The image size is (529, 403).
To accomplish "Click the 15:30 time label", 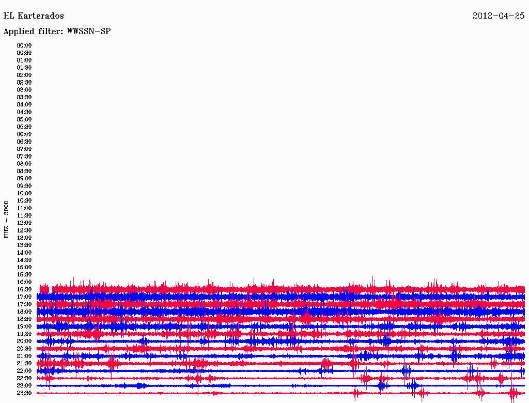I will pyautogui.click(x=24, y=275).
